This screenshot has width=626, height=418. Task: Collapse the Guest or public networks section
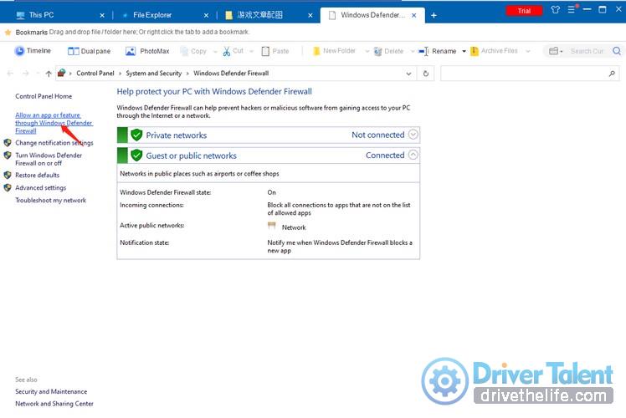coord(413,155)
